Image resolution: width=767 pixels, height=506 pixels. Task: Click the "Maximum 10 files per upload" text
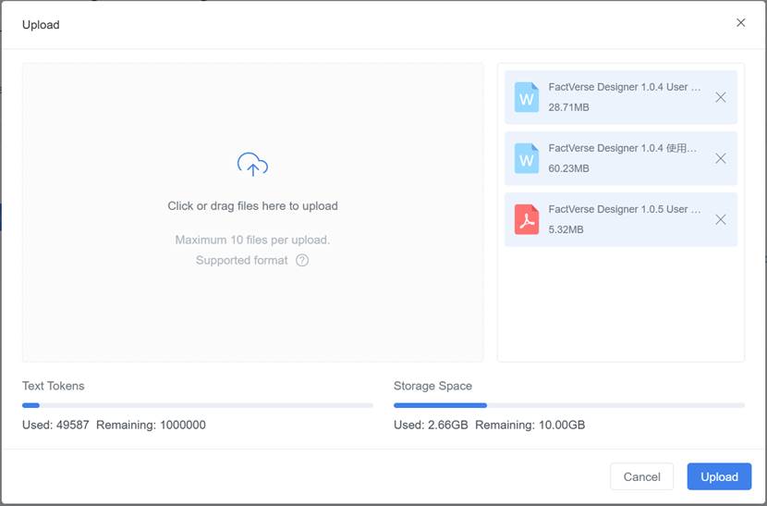pos(252,240)
